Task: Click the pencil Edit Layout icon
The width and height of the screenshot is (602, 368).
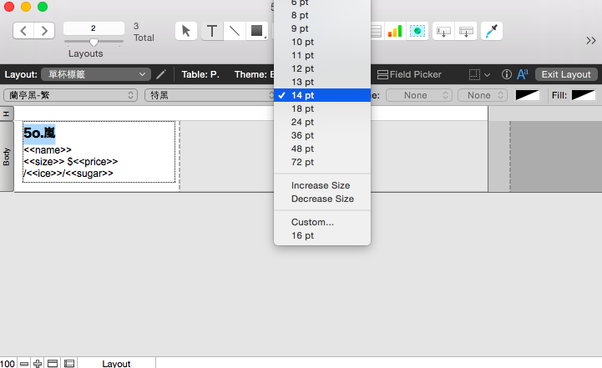Action: coord(161,74)
